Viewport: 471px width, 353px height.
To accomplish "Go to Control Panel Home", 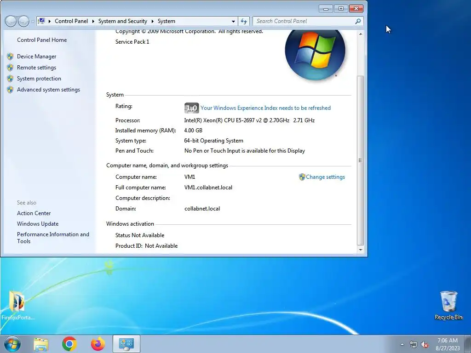I will 42,40.
